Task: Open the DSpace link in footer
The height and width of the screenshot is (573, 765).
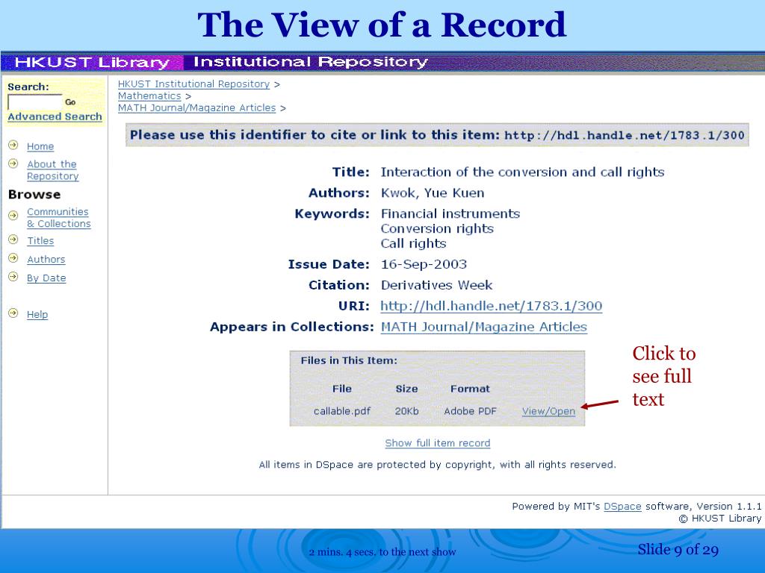Action: coord(622,507)
